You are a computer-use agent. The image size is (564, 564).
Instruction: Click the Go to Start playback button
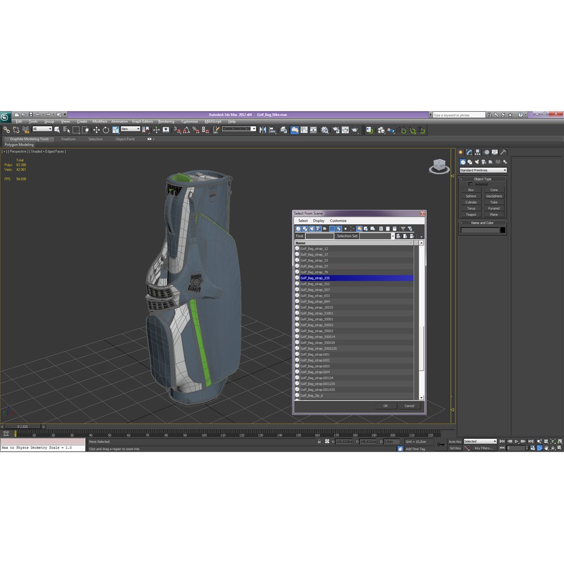[x=502, y=441]
